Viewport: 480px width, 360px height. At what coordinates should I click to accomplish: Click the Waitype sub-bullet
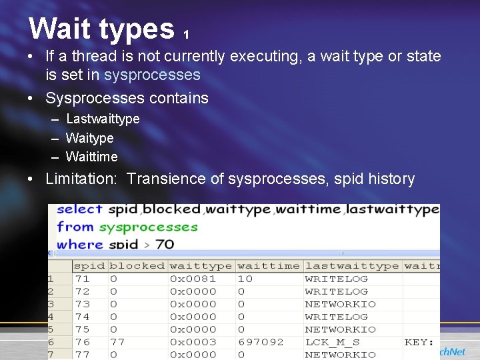pos(90,138)
